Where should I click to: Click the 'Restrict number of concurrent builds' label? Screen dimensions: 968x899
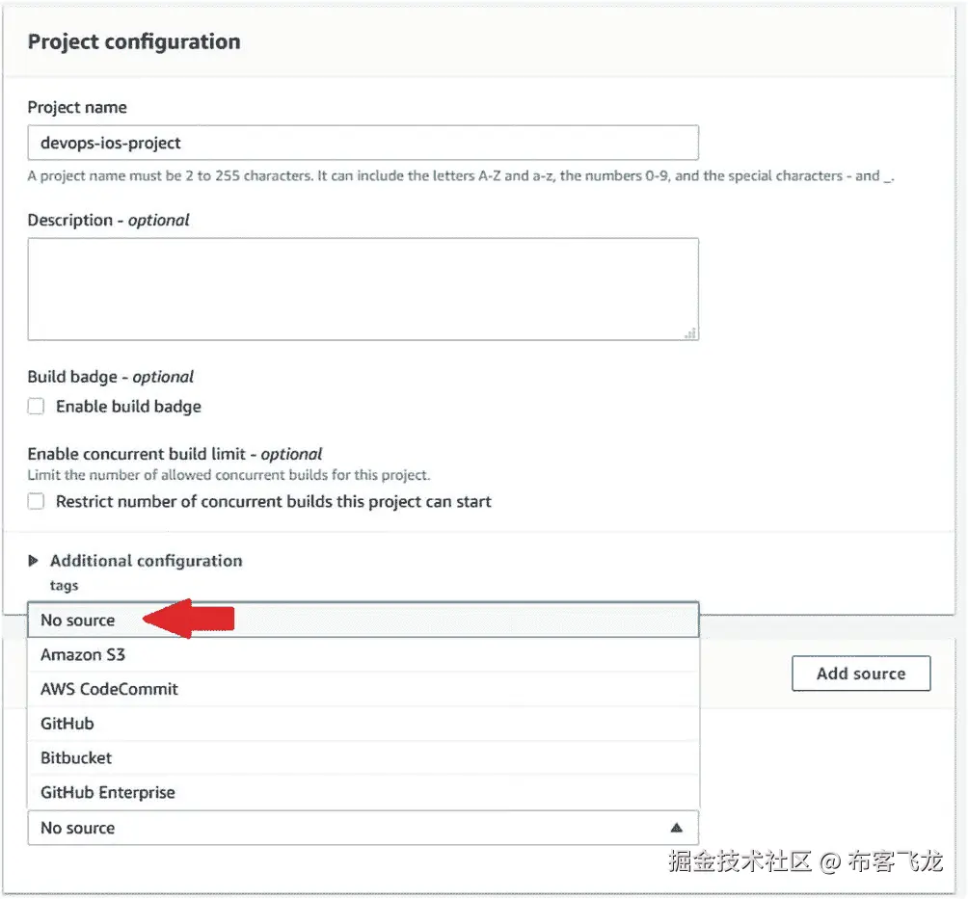point(274,501)
